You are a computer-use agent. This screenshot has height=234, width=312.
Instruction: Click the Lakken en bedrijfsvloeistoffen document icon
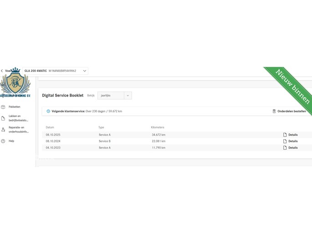point(3,118)
